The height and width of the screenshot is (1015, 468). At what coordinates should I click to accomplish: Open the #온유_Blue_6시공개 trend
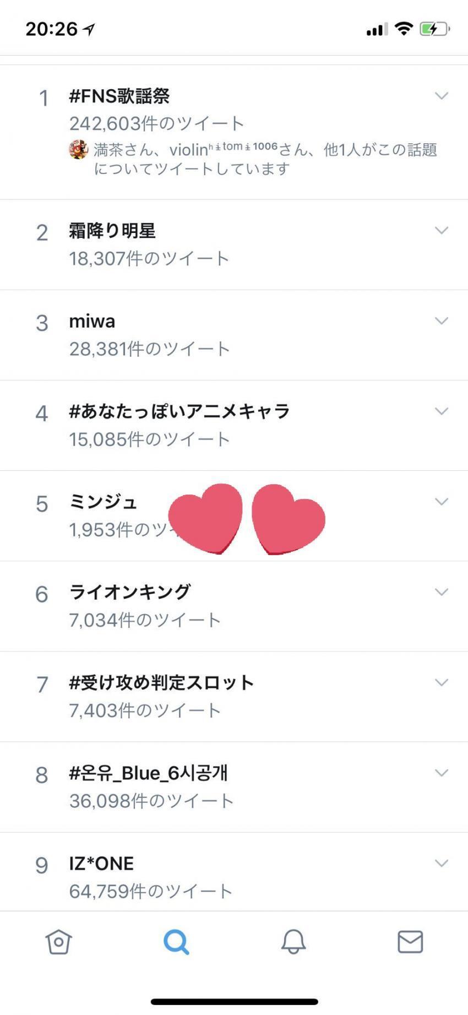point(148,773)
